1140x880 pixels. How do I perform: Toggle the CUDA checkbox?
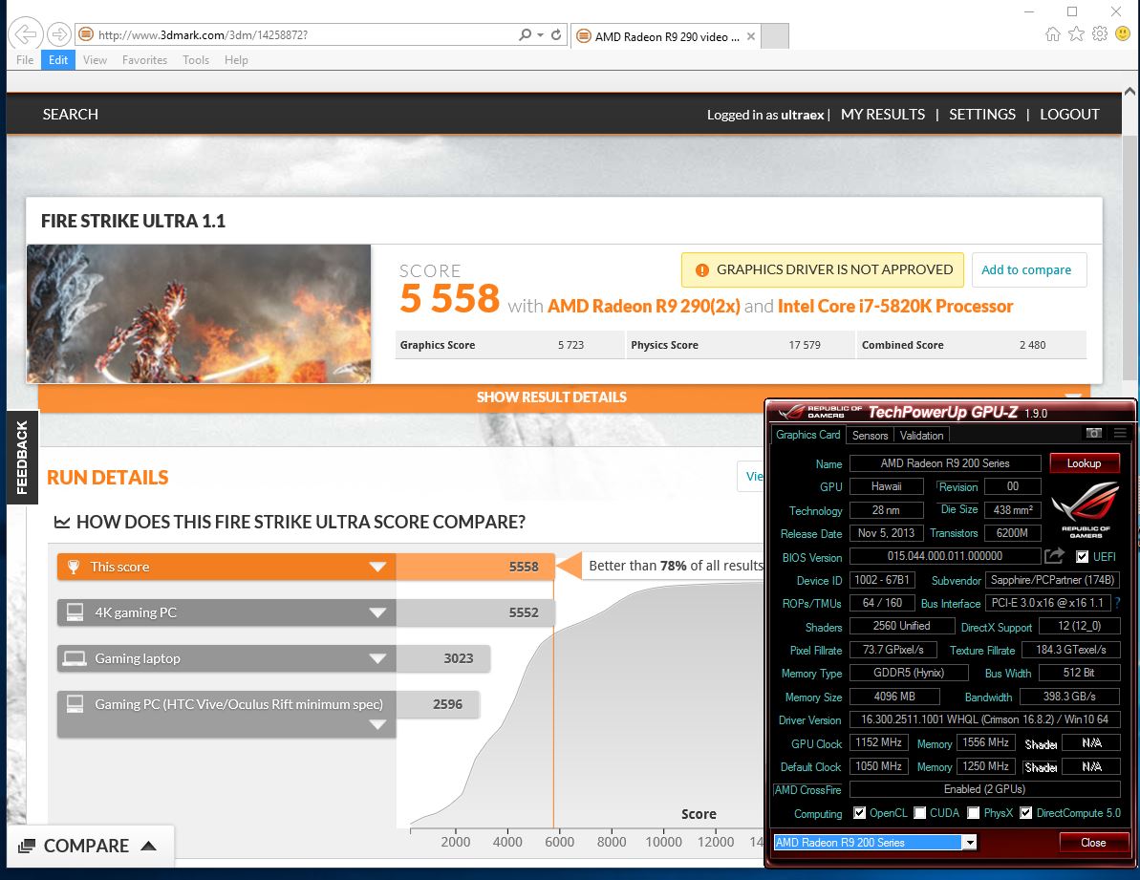[919, 813]
